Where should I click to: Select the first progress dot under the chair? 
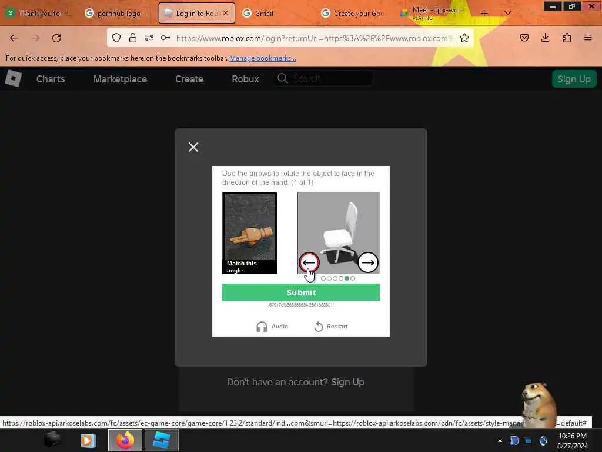coord(323,278)
